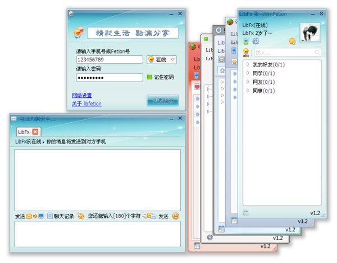Click the panel icon at bottom of blue-gray window
Viewport: 337px width, 263px height.
point(234,221)
